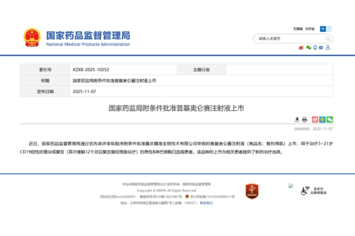Click the red 党政机关 badge in footer
This screenshot has height=236, width=355.
251,191
